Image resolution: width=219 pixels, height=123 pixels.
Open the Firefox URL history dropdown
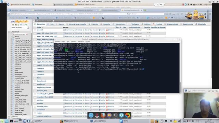tap(126, 14)
